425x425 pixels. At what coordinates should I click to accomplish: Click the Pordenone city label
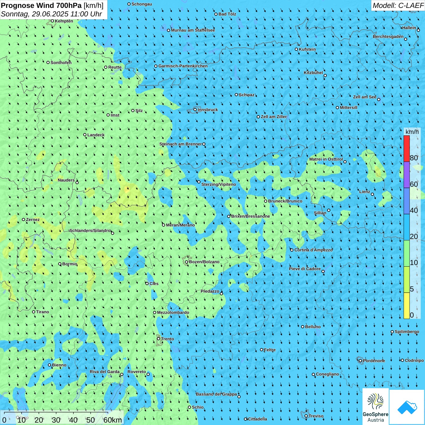point(374,361)
